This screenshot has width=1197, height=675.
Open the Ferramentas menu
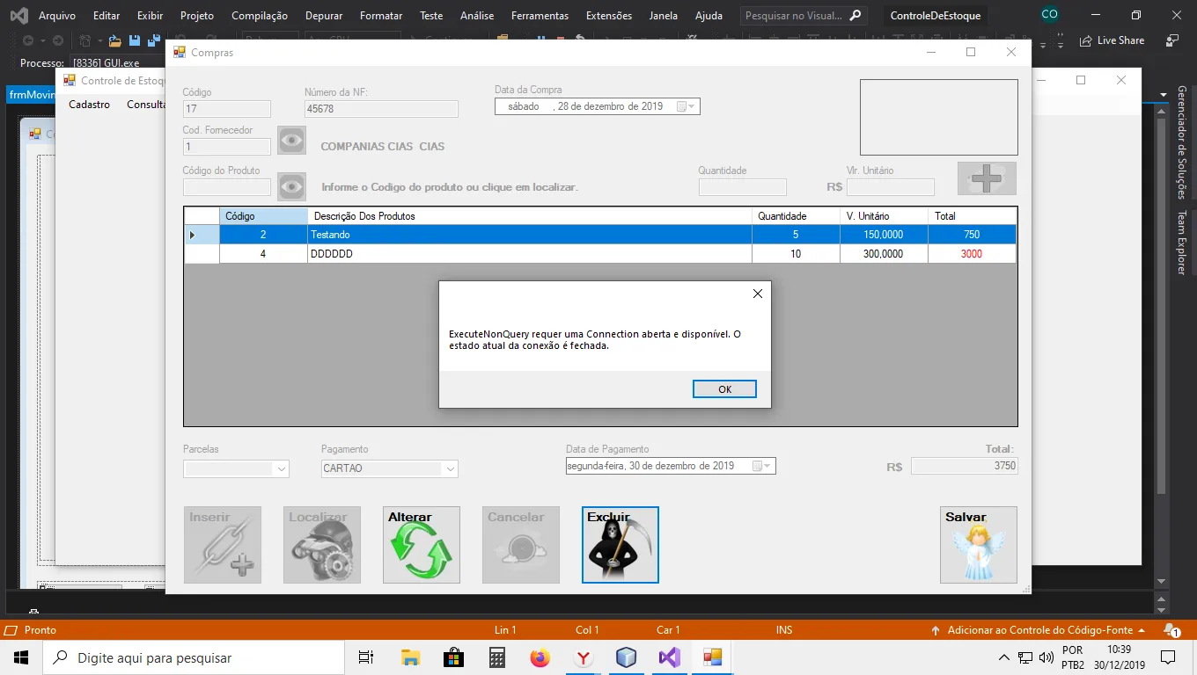click(540, 16)
